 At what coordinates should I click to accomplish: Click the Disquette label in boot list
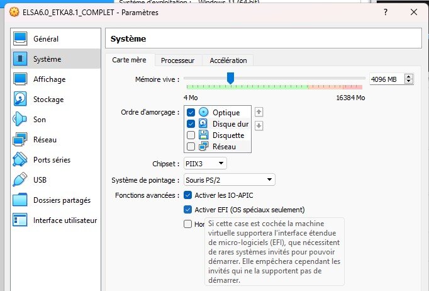pyautogui.click(x=228, y=135)
